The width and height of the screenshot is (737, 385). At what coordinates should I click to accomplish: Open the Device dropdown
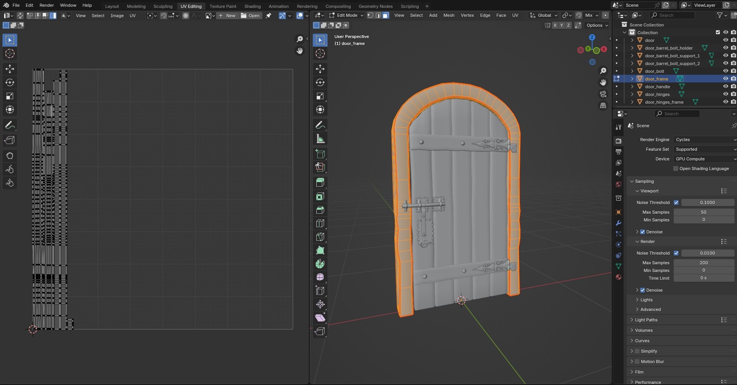705,159
